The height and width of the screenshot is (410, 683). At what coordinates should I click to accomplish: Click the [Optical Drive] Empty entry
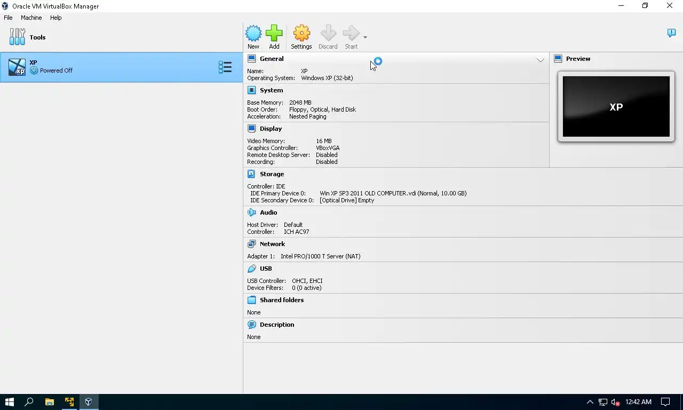point(347,200)
